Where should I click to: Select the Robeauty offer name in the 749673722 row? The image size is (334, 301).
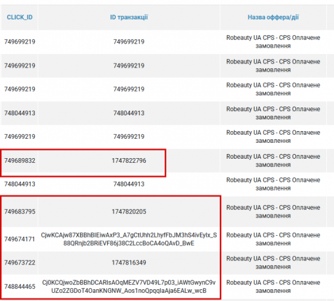(x=273, y=263)
